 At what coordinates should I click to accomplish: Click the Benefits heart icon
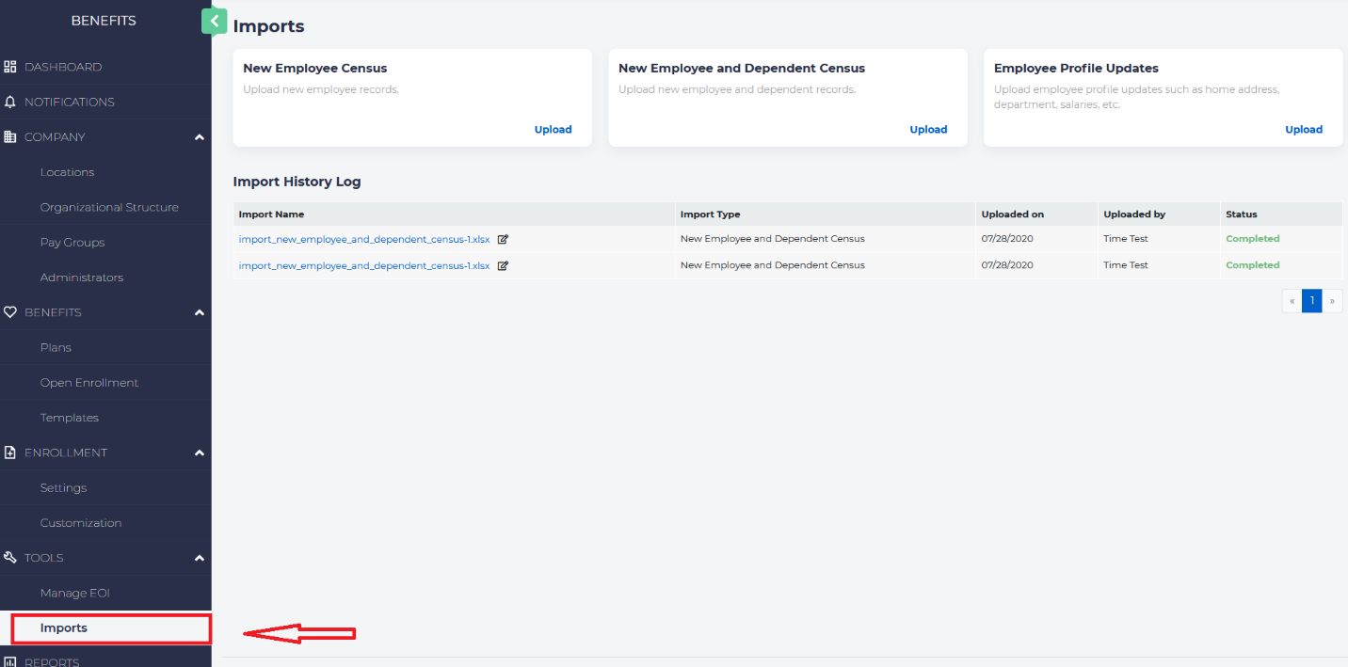coord(10,312)
